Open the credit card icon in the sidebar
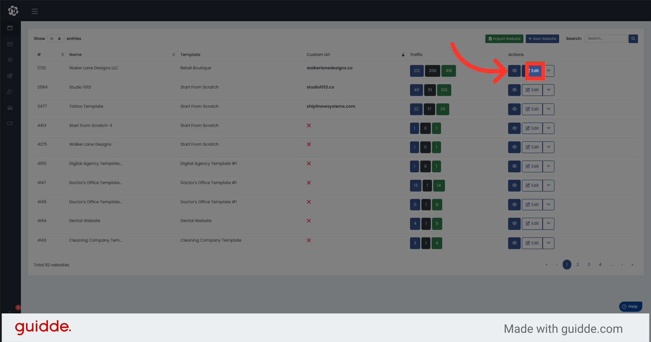The image size is (651, 342). 10,44
